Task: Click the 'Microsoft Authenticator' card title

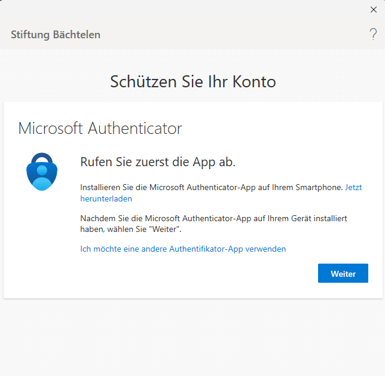Action: point(100,128)
